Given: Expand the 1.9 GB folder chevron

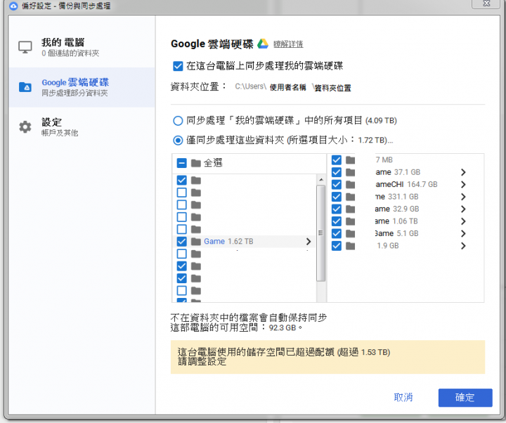Looking at the screenshot, I should (463, 246).
